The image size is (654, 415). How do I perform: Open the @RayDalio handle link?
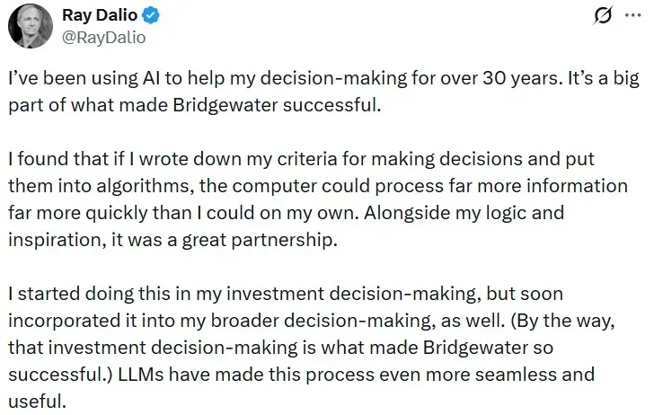point(102,37)
